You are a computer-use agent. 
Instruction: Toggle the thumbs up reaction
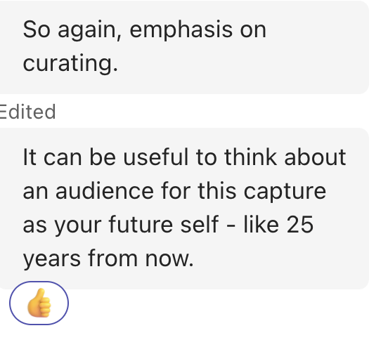[39, 303]
